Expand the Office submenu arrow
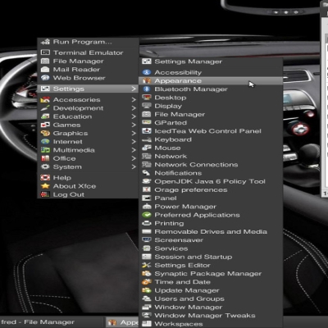 [x=134, y=158]
